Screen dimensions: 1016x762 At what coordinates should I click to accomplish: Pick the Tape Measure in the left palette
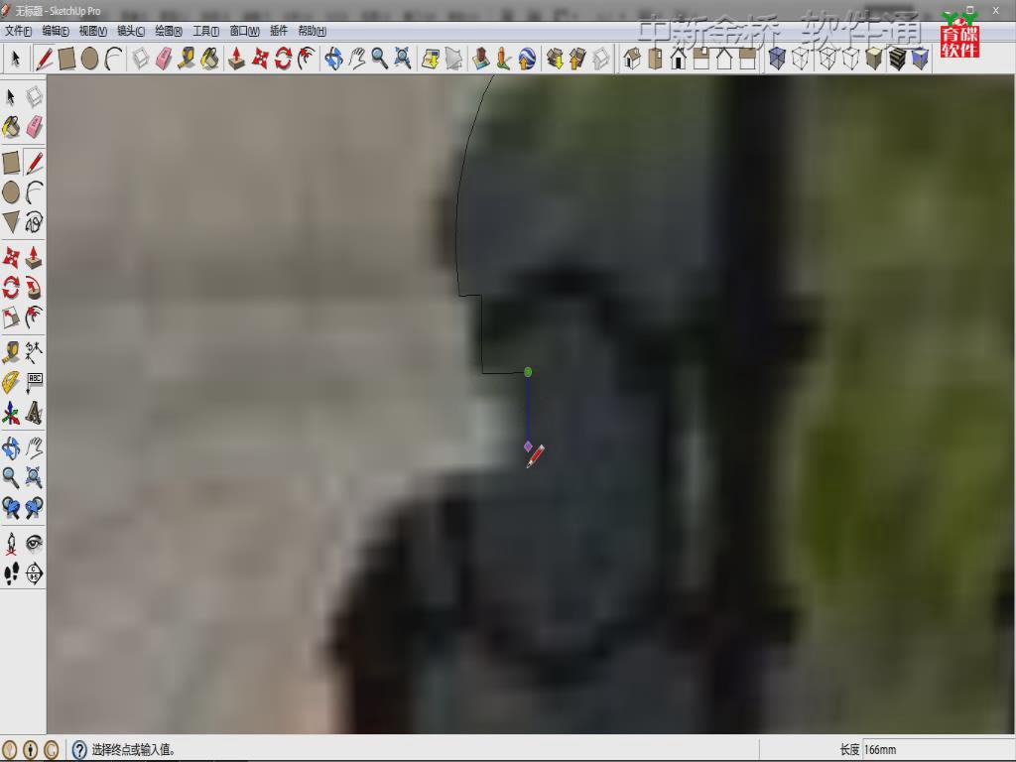pos(11,352)
